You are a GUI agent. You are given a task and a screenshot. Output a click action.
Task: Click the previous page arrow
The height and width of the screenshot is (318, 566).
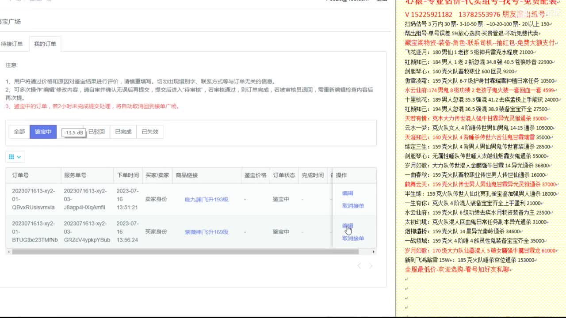(x=359, y=265)
